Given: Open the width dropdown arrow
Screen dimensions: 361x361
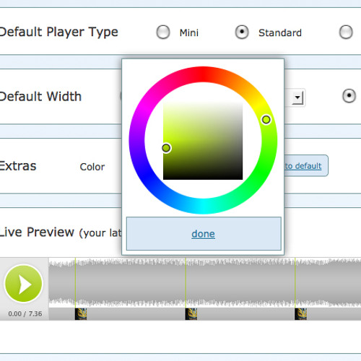Looking at the screenshot, I should pos(298,97).
